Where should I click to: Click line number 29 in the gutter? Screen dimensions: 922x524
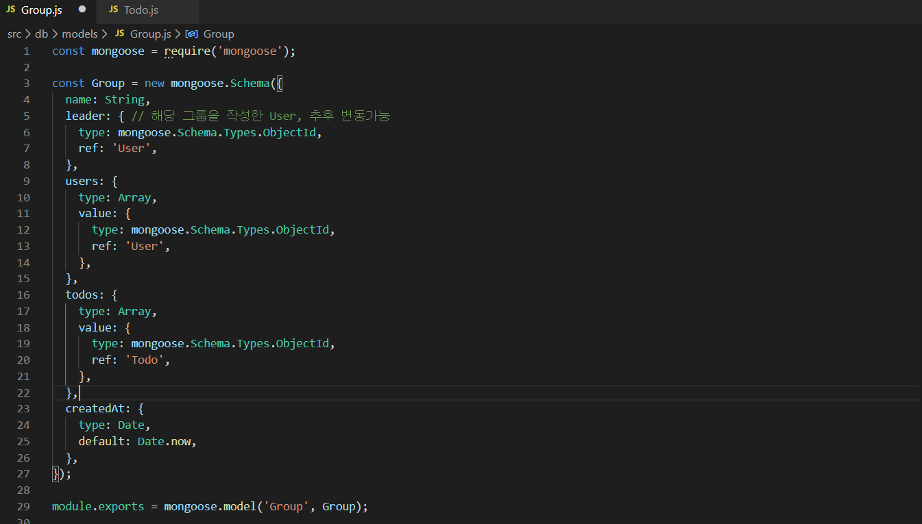click(x=23, y=506)
